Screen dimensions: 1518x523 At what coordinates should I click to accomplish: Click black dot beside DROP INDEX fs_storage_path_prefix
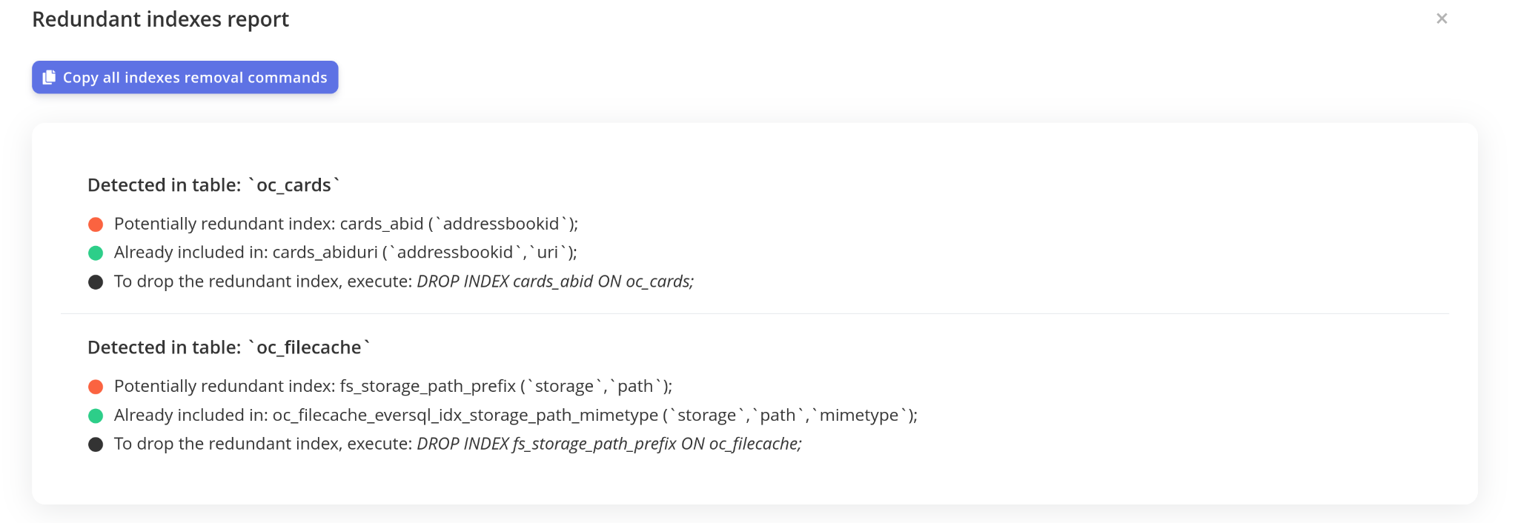[x=96, y=444]
